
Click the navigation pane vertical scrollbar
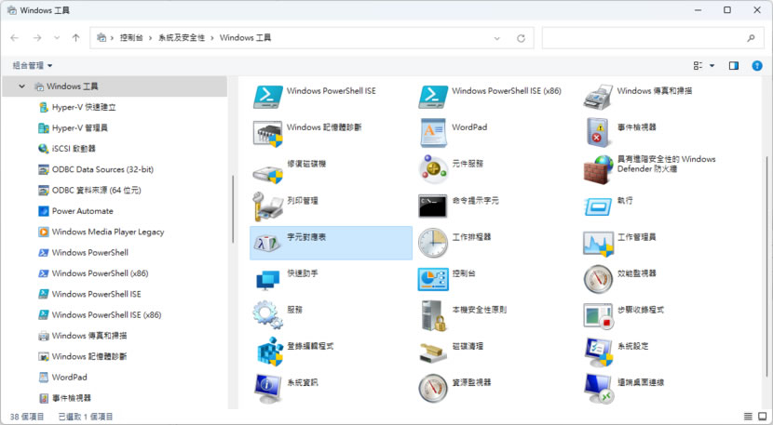tap(233, 209)
